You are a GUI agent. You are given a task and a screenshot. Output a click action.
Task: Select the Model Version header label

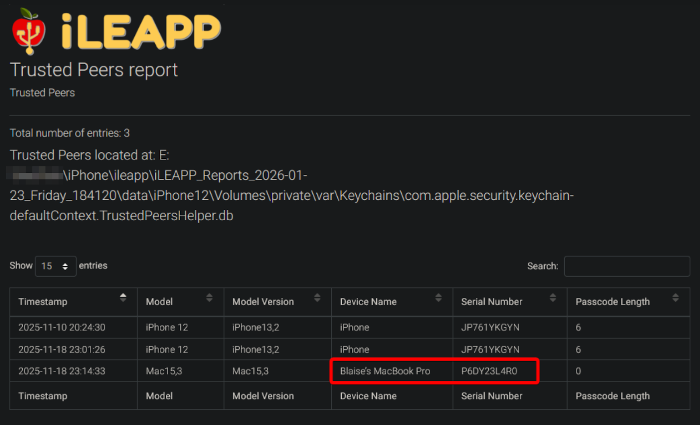point(263,302)
